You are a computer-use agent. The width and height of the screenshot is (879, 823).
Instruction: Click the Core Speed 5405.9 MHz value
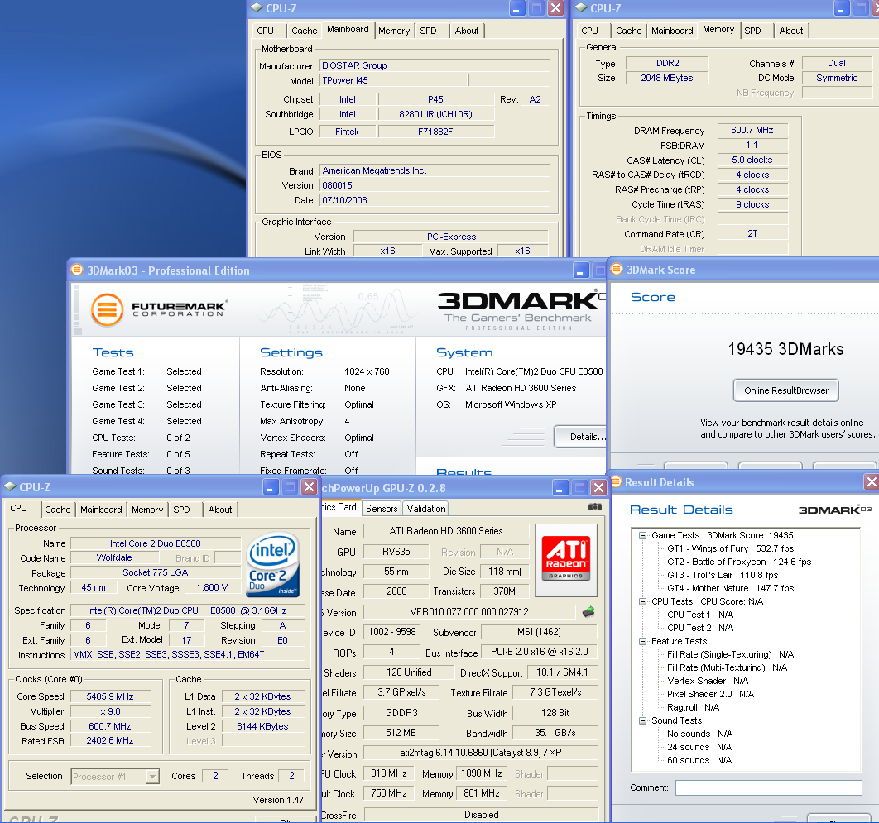point(110,697)
